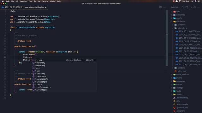Click 'CreateStatesTable' class name in code
202x113 pixels.
pyautogui.click(x=26, y=27)
